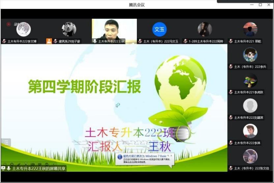Click the recording indicator icon

tap(9, 24)
